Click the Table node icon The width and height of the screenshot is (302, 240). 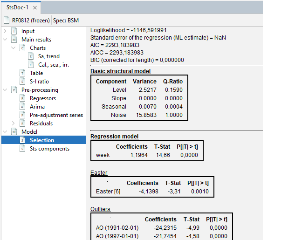pyautogui.click(x=22, y=73)
